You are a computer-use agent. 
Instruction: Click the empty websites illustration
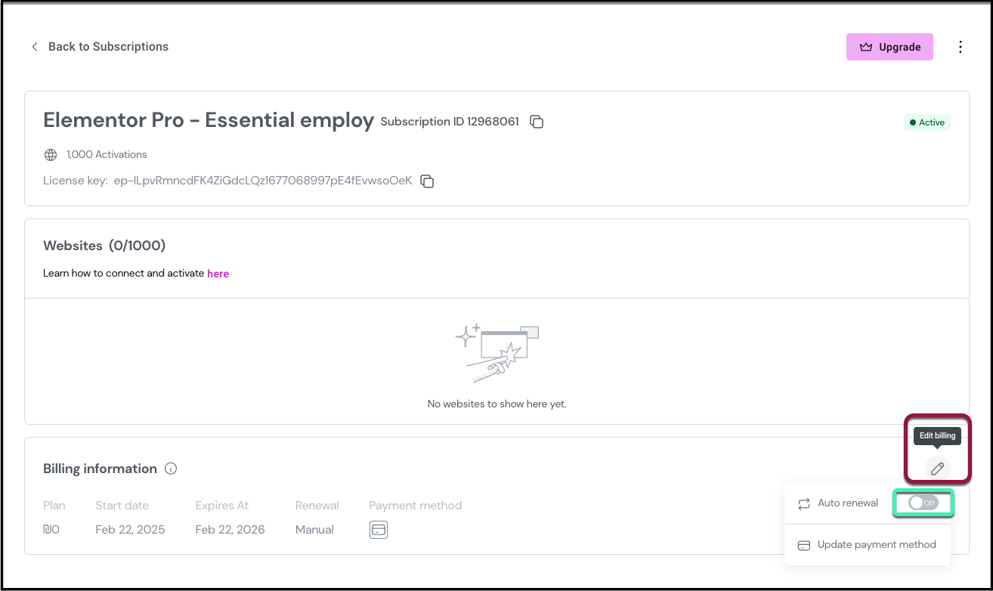[x=496, y=354]
